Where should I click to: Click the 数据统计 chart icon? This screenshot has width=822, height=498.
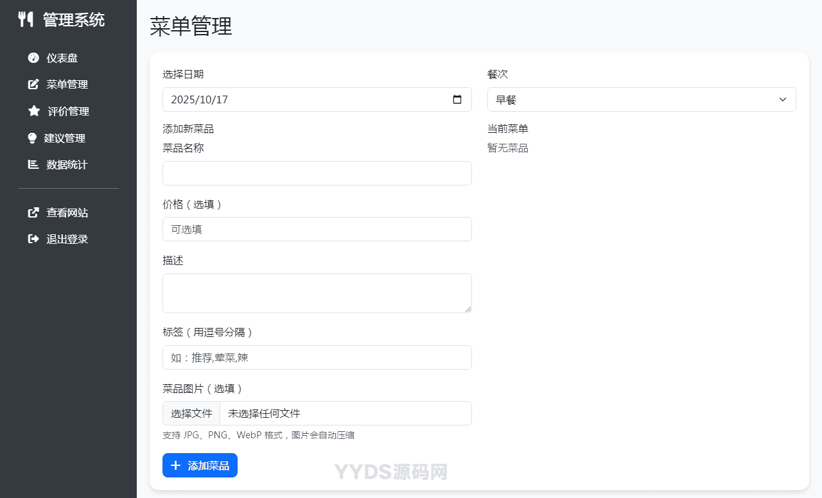(33, 164)
